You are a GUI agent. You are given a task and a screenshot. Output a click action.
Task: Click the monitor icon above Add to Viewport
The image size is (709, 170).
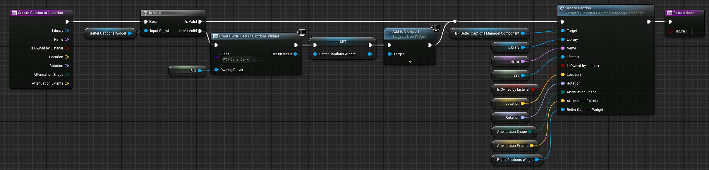436,28
